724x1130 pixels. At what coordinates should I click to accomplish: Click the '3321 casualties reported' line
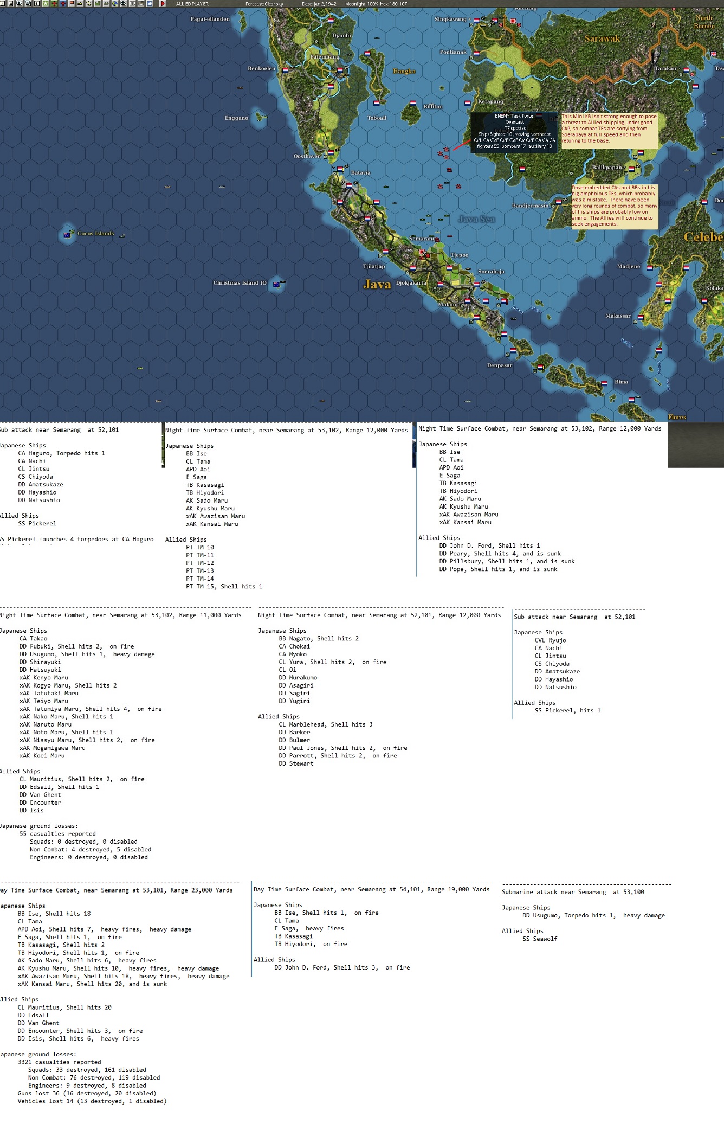click(x=59, y=1062)
